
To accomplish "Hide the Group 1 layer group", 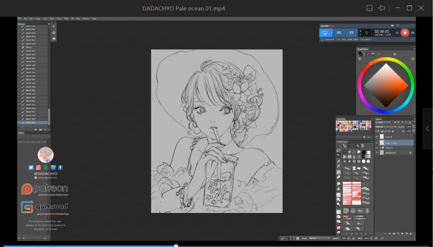I will click(x=376, y=148).
